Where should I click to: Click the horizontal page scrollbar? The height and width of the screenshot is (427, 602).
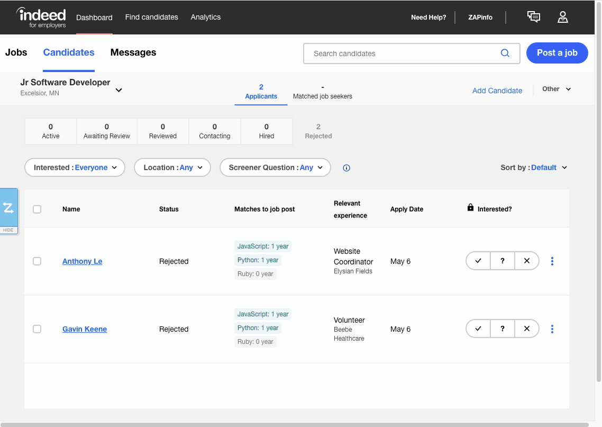point(295,425)
